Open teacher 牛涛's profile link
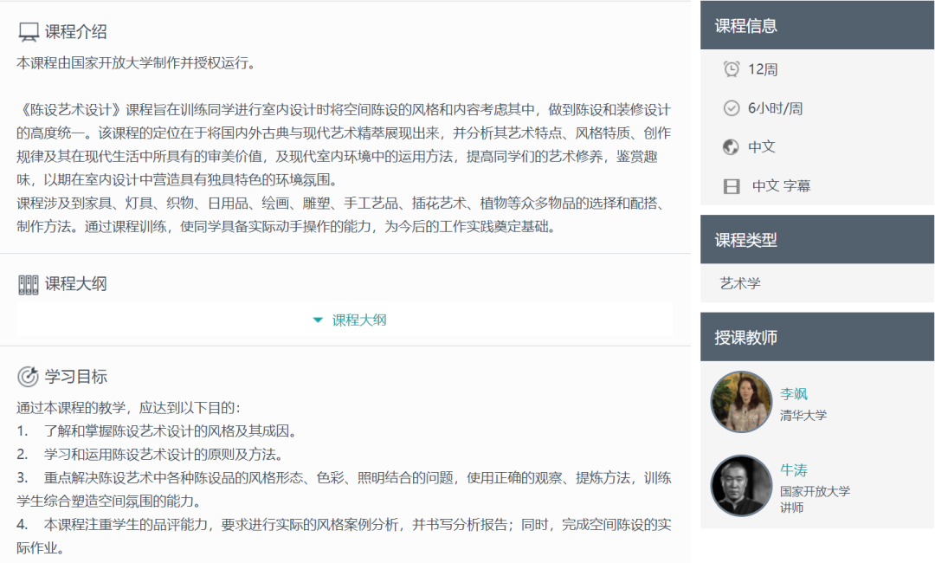Viewport: 935px width, 563px height. click(793, 470)
